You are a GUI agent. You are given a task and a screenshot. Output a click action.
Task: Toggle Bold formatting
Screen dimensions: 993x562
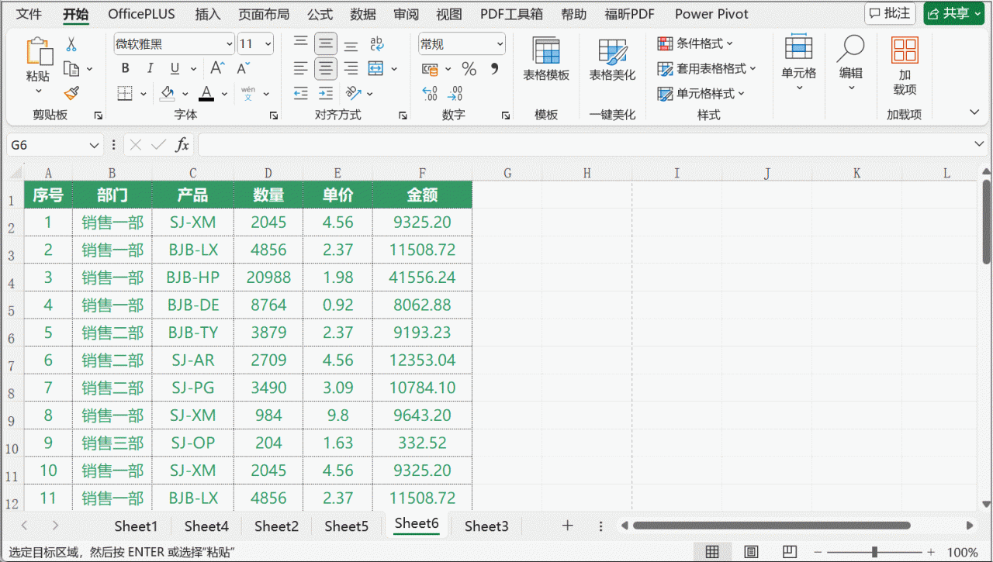pos(125,68)
